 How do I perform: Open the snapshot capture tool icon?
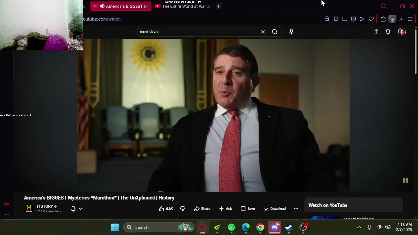(345, 19)
